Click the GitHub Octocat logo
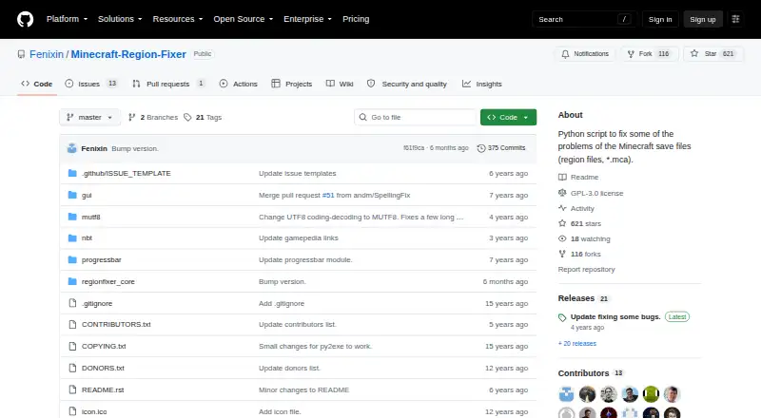The image size is (761, 418). 26,19
